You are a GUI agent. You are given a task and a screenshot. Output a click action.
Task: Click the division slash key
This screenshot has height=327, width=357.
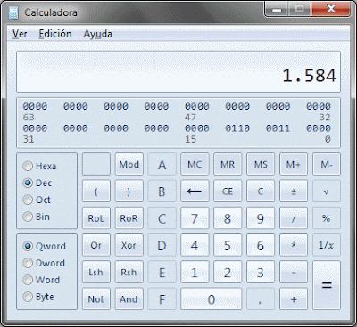294,218
